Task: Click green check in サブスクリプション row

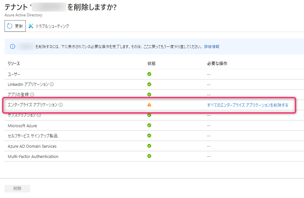Action: 149,115
